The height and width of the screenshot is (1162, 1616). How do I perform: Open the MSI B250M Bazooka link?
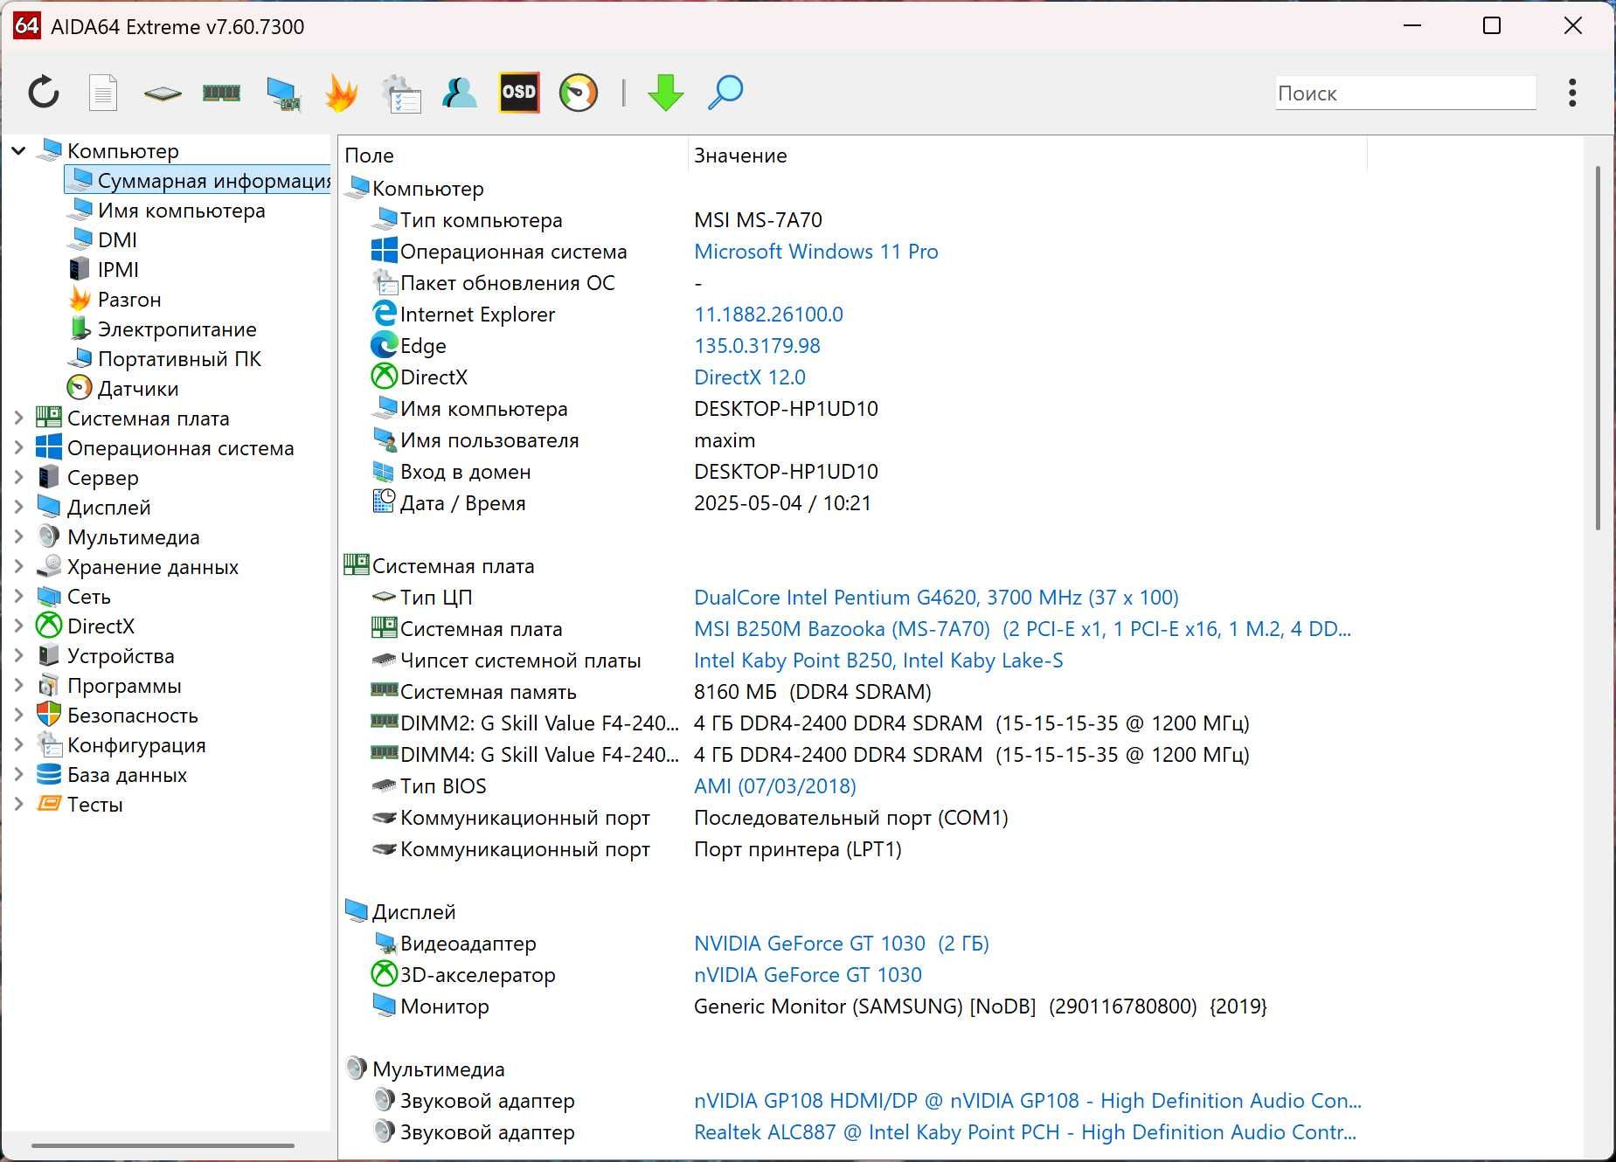tap(1022, 629)
